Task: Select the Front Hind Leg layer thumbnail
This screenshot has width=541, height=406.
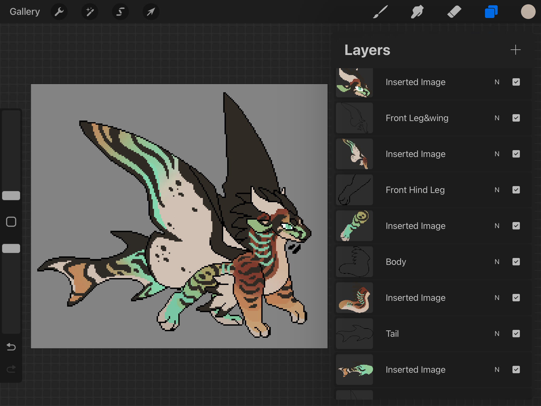Action: (x=354, y=190)
